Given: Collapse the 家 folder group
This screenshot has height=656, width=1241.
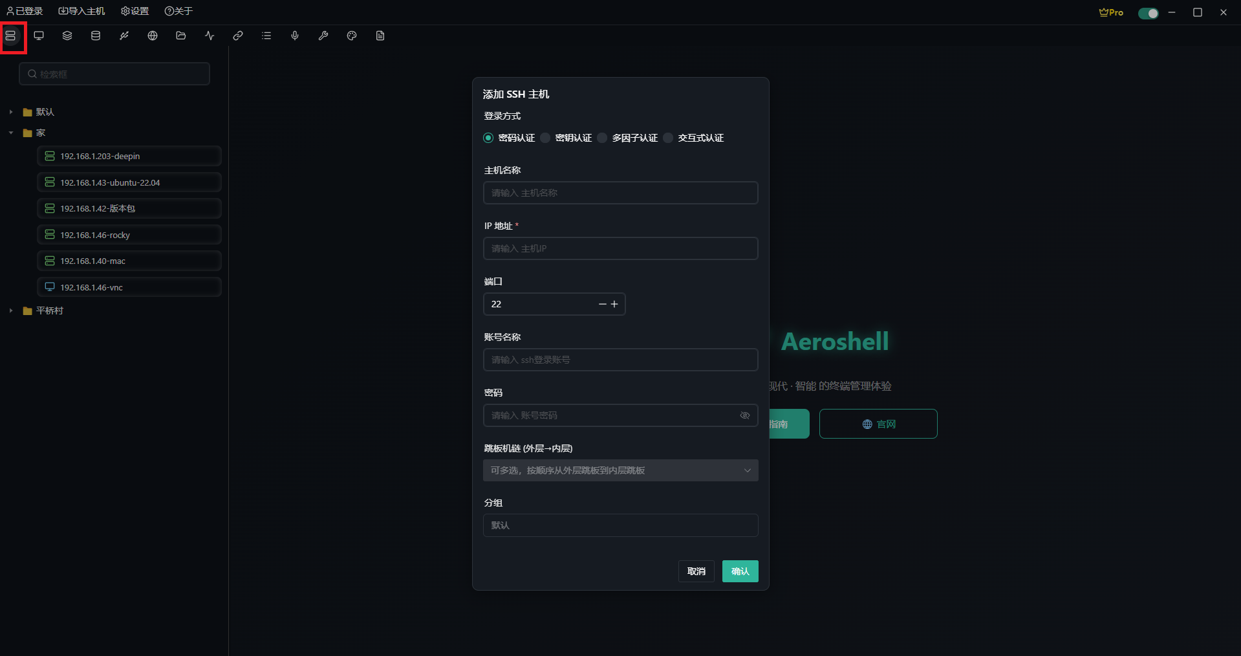Looking at the screenshot, I should [x=10, y=133].
